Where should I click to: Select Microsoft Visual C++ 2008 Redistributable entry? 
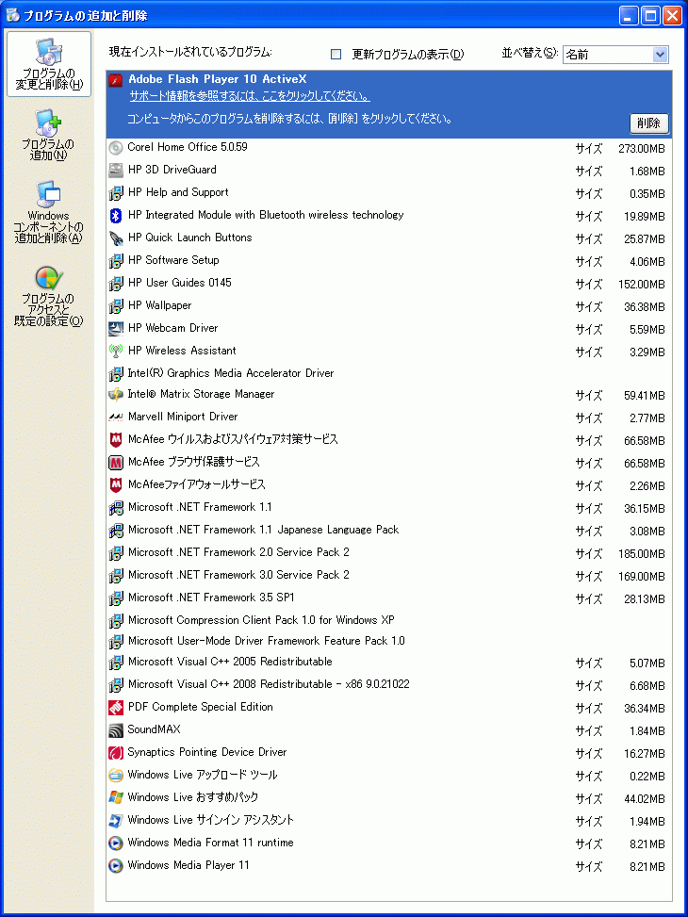coord(389,685)
